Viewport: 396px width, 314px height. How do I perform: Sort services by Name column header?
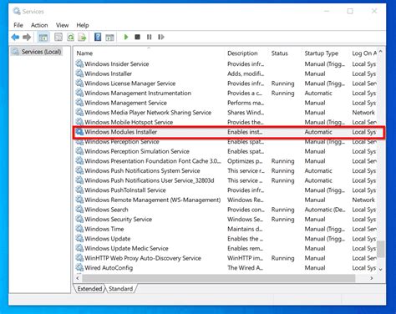click(x=84, y=53)
